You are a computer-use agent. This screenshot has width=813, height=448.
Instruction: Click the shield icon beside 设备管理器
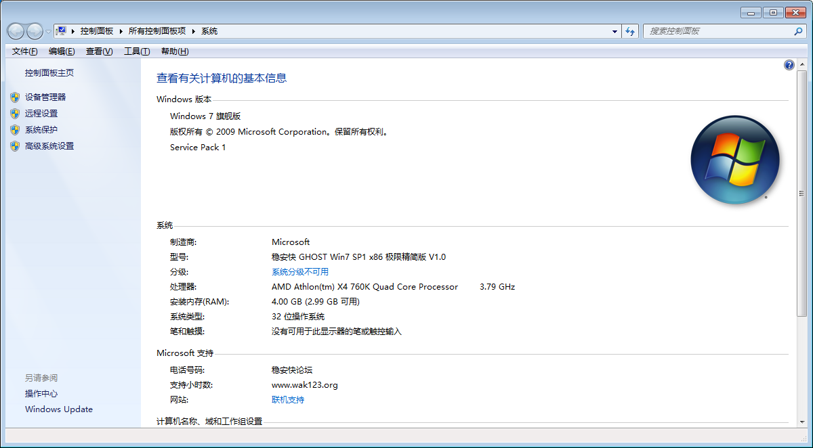15,97
